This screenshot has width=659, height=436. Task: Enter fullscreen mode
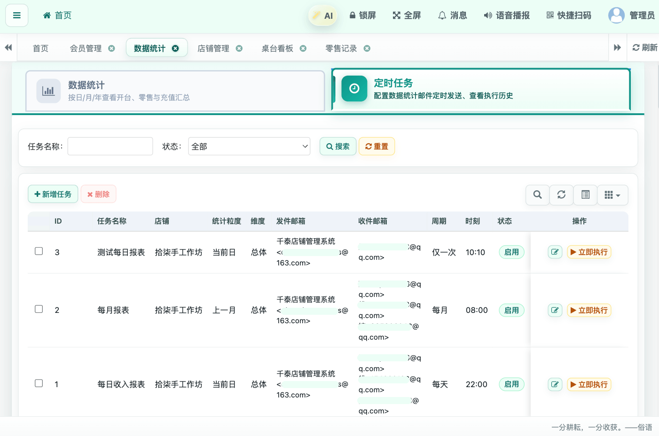click(407, 16)
